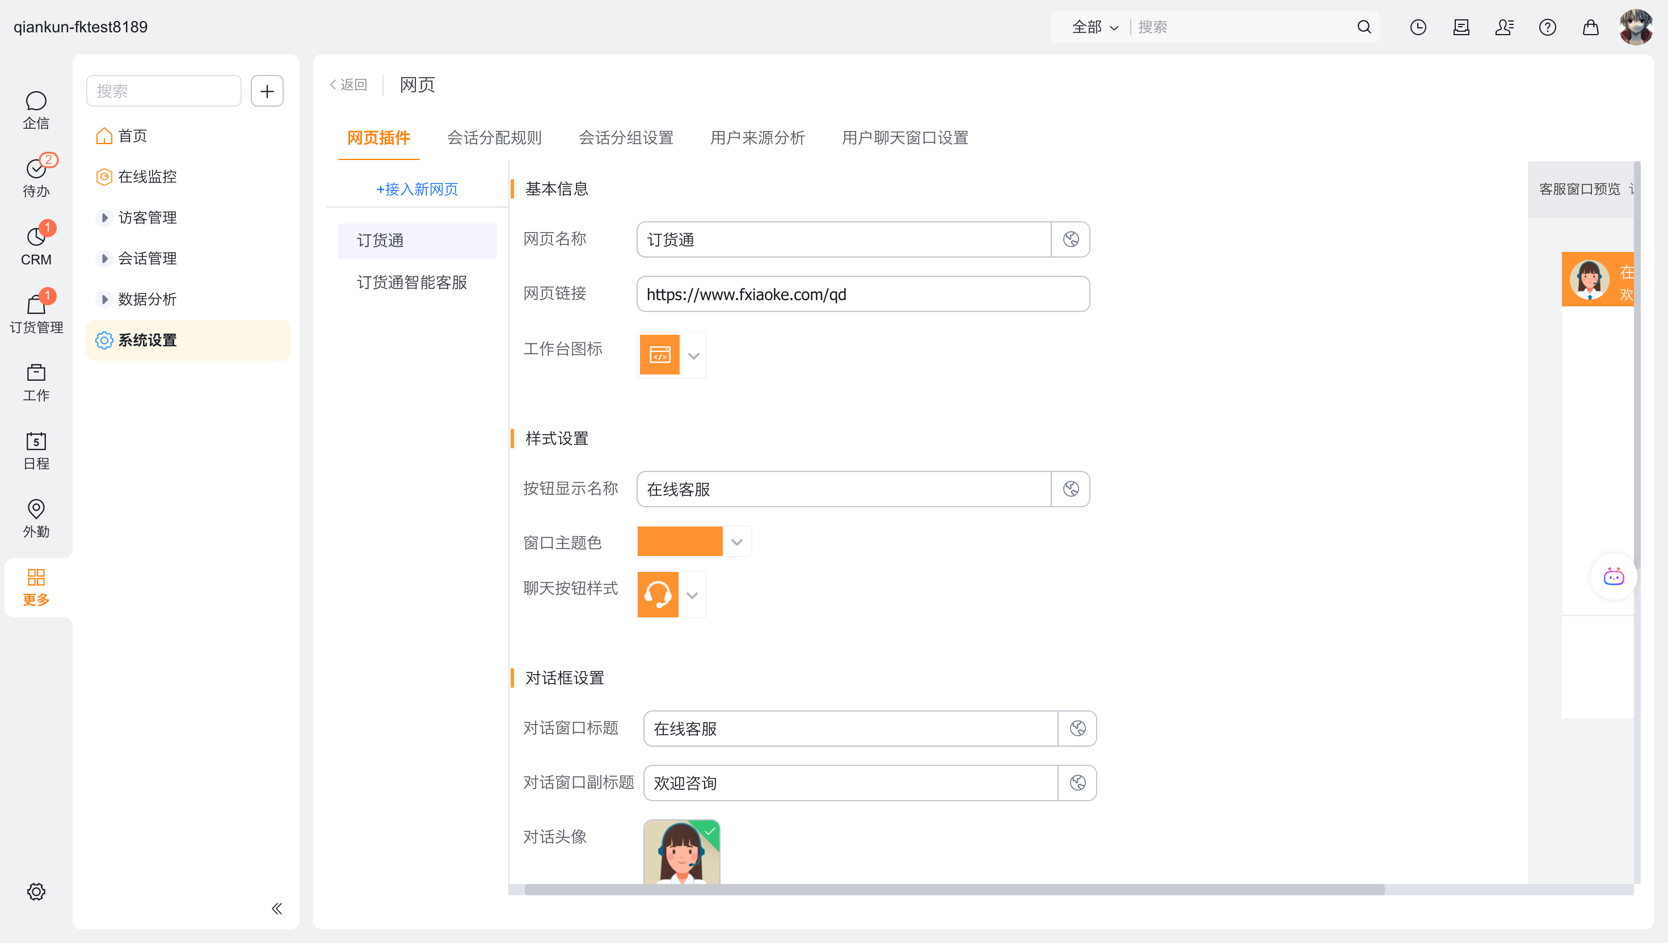Expand the 数据分析 tree item
Viewport: 1668px width, 943px height.
pos(104,299)
